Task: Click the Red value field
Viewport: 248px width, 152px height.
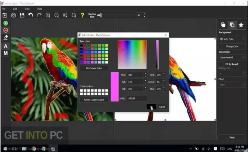Action: pyautogui.click(x=159, y=75)
